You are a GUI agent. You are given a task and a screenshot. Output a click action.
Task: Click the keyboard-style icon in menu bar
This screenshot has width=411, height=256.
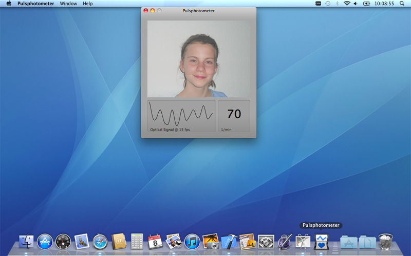coord(318,4)
